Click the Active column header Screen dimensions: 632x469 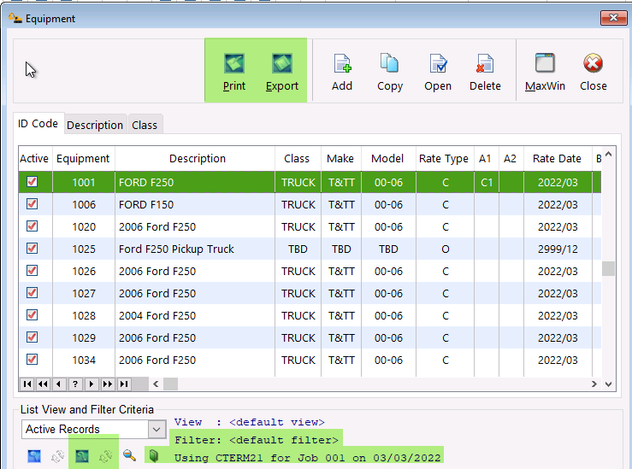click(34, 159)
